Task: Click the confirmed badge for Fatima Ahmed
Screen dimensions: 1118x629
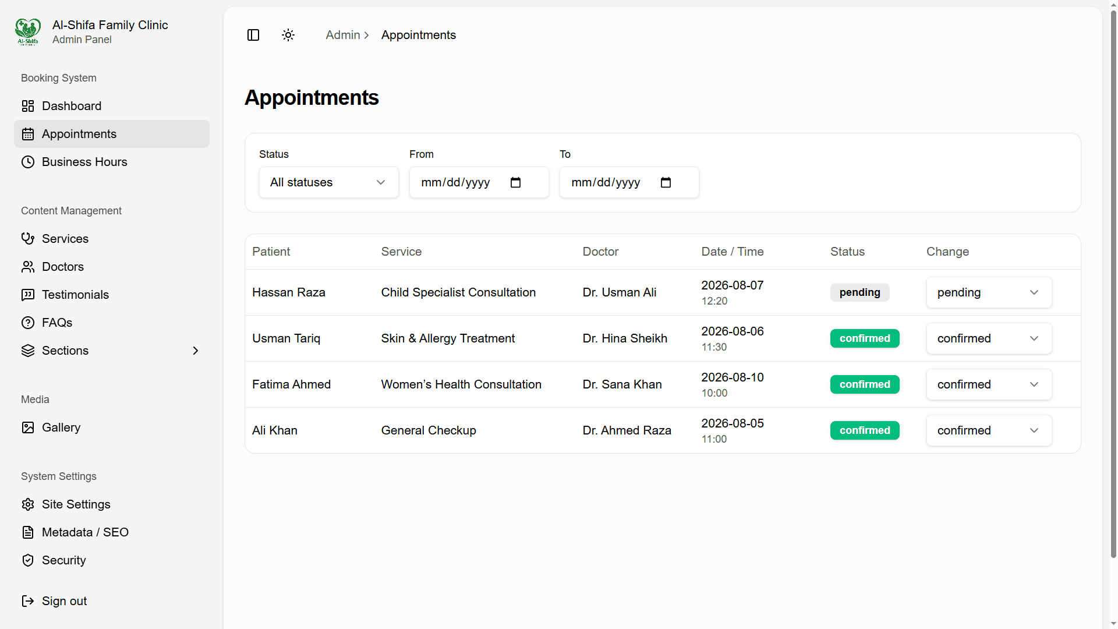Action: pyautogui.click(x=865, y=384)
